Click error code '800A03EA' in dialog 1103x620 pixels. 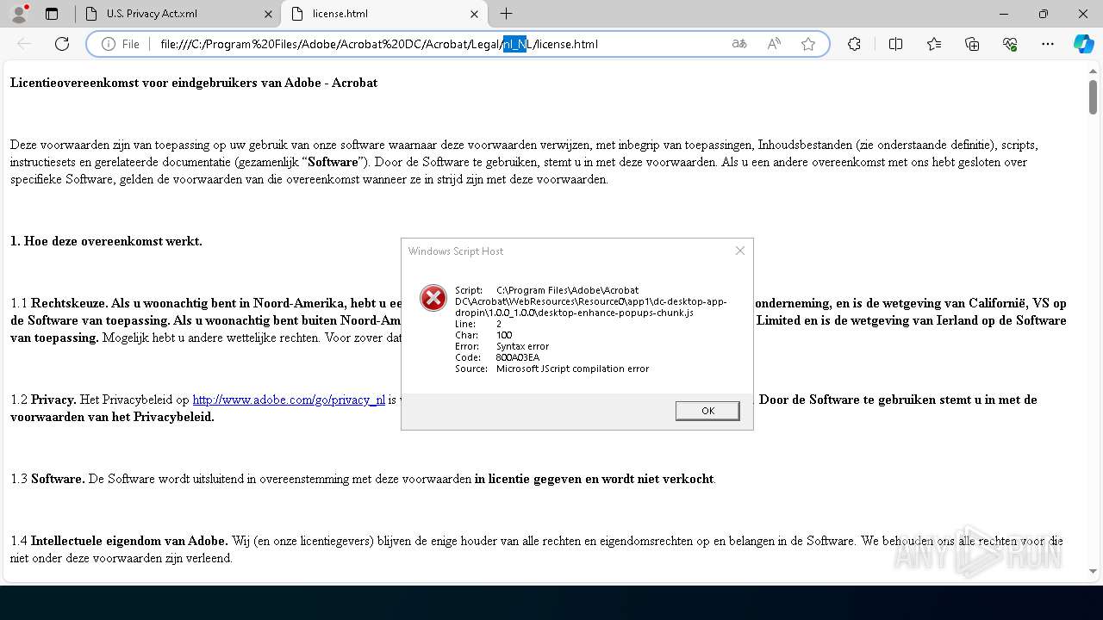(x=518, y=357)
